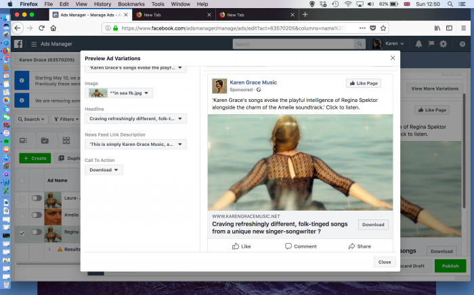This screenshot has width=474, height=295.
Task: Go to the Firefox home page
Action: point(53,28)
